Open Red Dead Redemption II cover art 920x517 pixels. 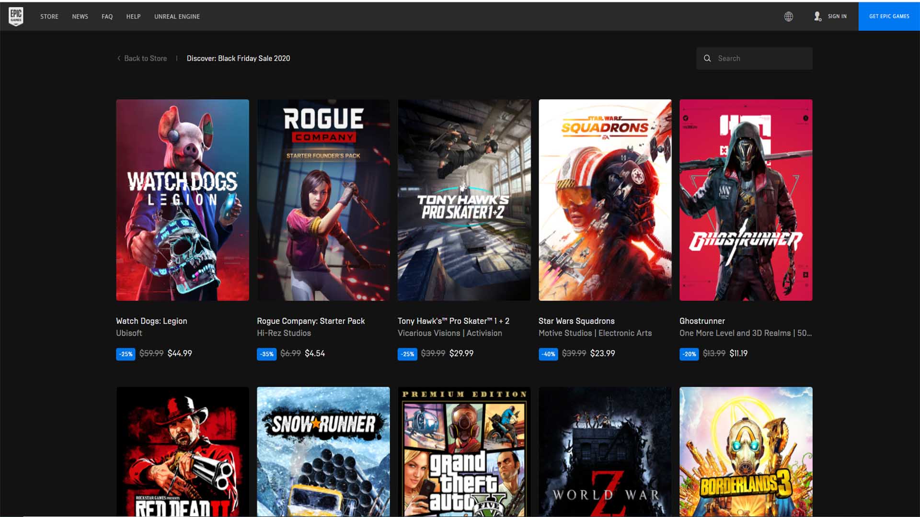click(183, 451)
